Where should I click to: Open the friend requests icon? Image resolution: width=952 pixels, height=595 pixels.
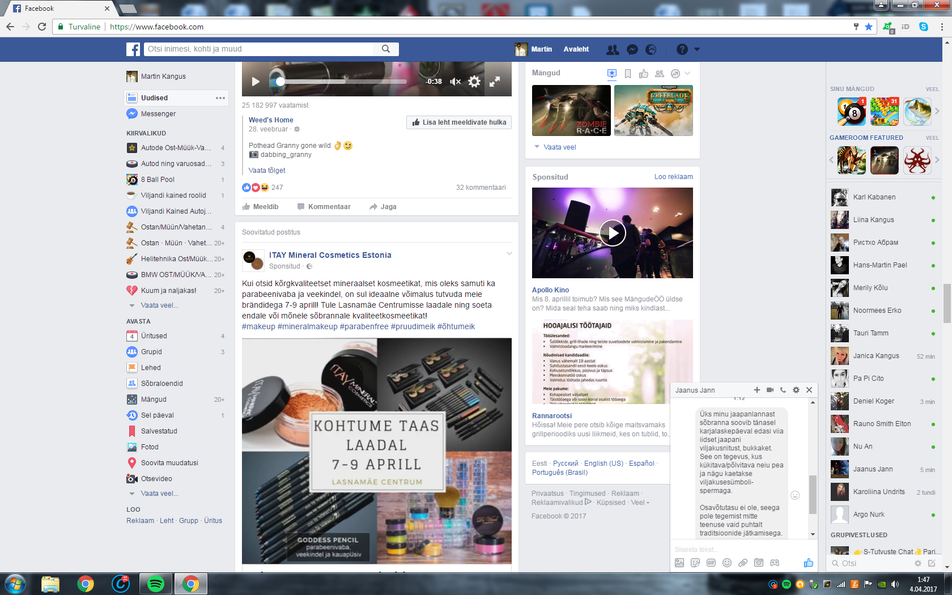click(613, 50)
